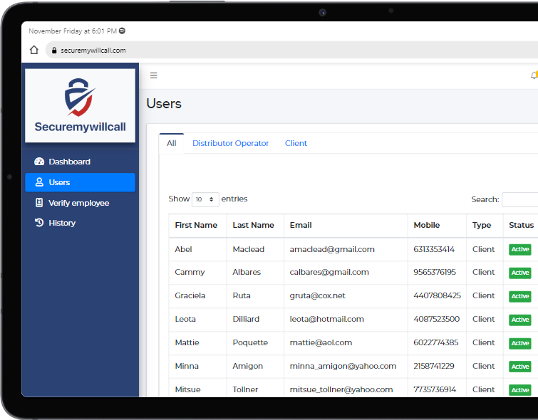The width and height of the screenshot is (538, 420).
Task: Click the Spotify icon in status bar
Action: tap(122, 31)
